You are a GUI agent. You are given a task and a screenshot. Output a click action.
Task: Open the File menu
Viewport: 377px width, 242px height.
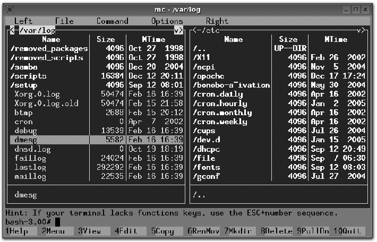point(64,21)
